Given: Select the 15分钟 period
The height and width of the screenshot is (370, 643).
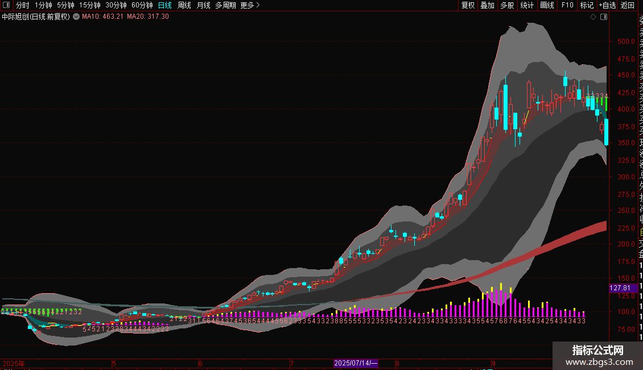Looking at the screenshot, I should coord(90,5).
